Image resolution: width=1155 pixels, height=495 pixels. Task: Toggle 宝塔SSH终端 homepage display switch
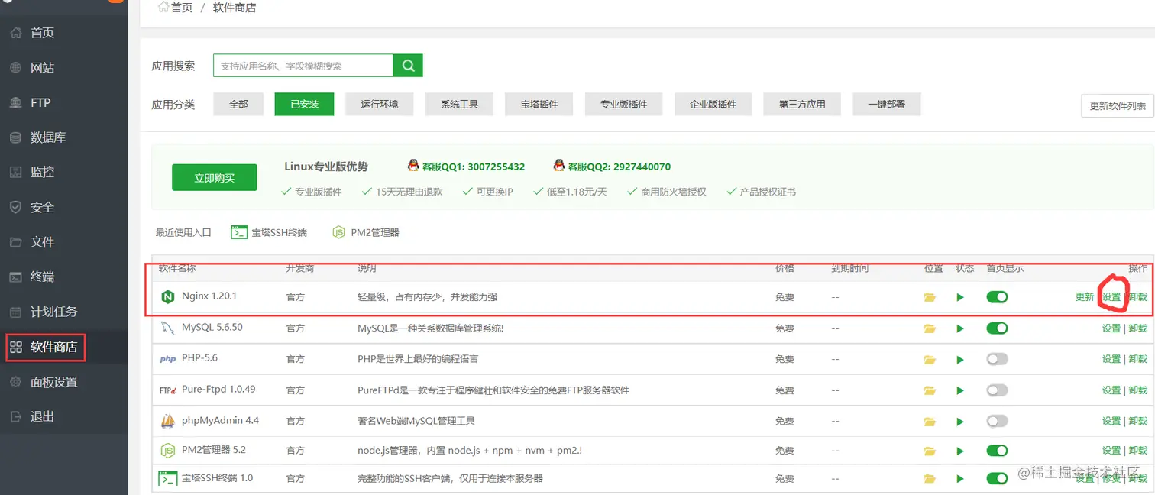tap(997, 478)
